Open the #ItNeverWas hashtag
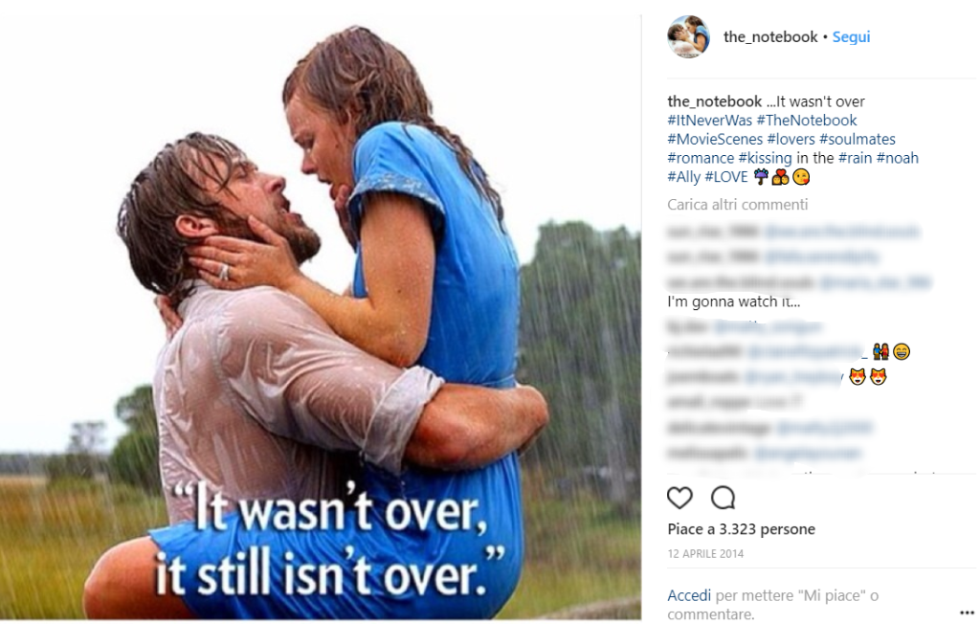This screenshot has height=624, width=980. click(x=709, y=120)
